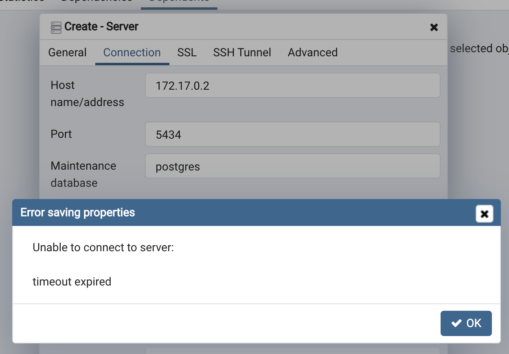Dismiss the error dialog using its X icon
The height and width of the screenshot is (354, 509).
point(484,213)
